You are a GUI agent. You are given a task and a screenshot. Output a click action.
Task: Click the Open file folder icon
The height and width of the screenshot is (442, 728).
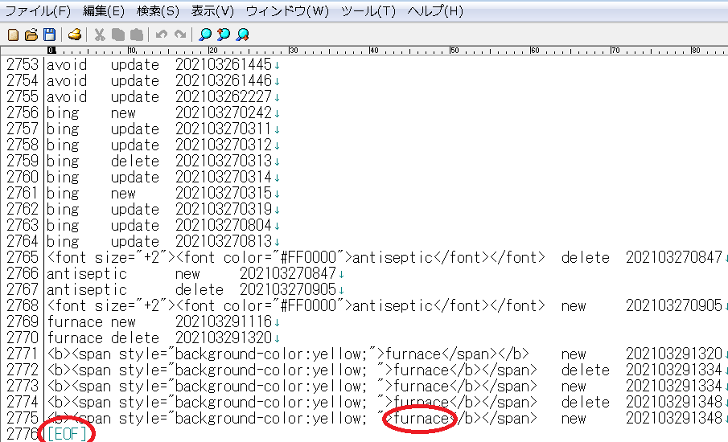(x=31, y=35)
